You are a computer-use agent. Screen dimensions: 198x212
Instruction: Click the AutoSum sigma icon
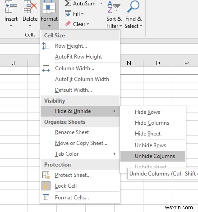tap(68, 3)
